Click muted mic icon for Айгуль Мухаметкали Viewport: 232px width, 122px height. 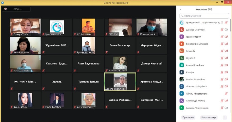click(226, 94)
